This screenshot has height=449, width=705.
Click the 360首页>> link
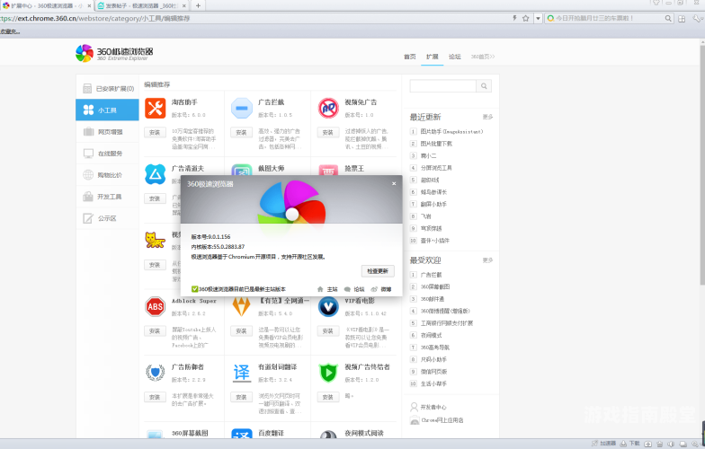482,57
